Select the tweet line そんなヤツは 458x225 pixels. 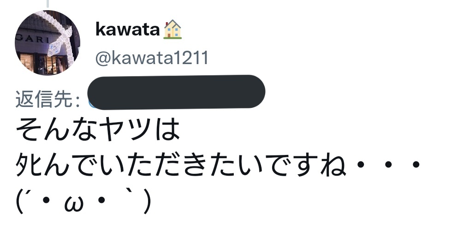tap(98, 130)
